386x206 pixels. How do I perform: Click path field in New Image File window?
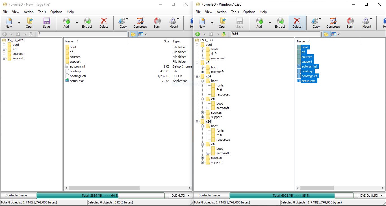tap(83, 34)
